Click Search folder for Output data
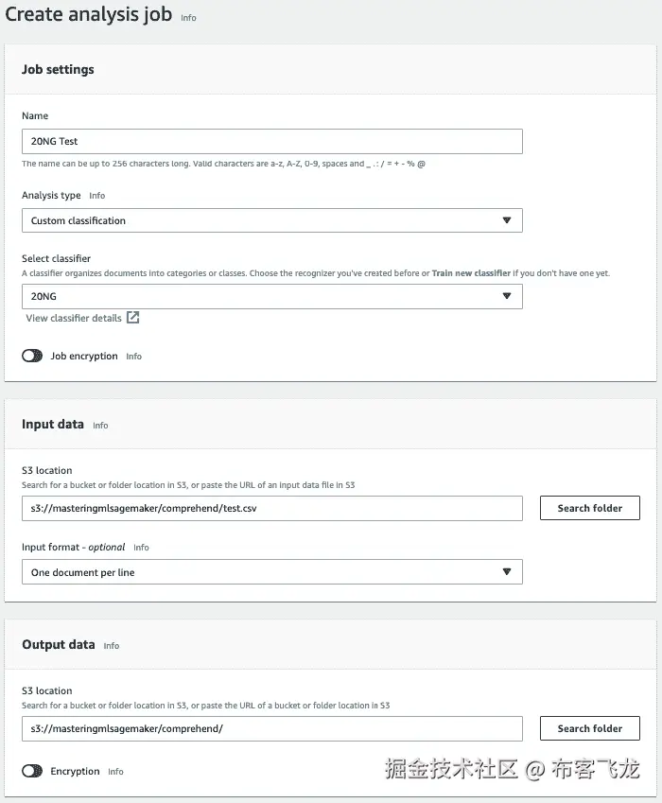Image resolution: width=662 pixels, height=803 pixels. click(589, 728)
